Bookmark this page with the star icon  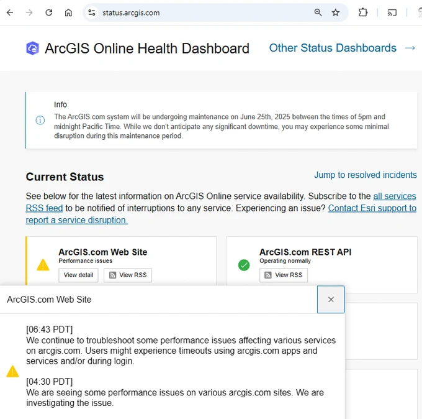click(335, 12)
